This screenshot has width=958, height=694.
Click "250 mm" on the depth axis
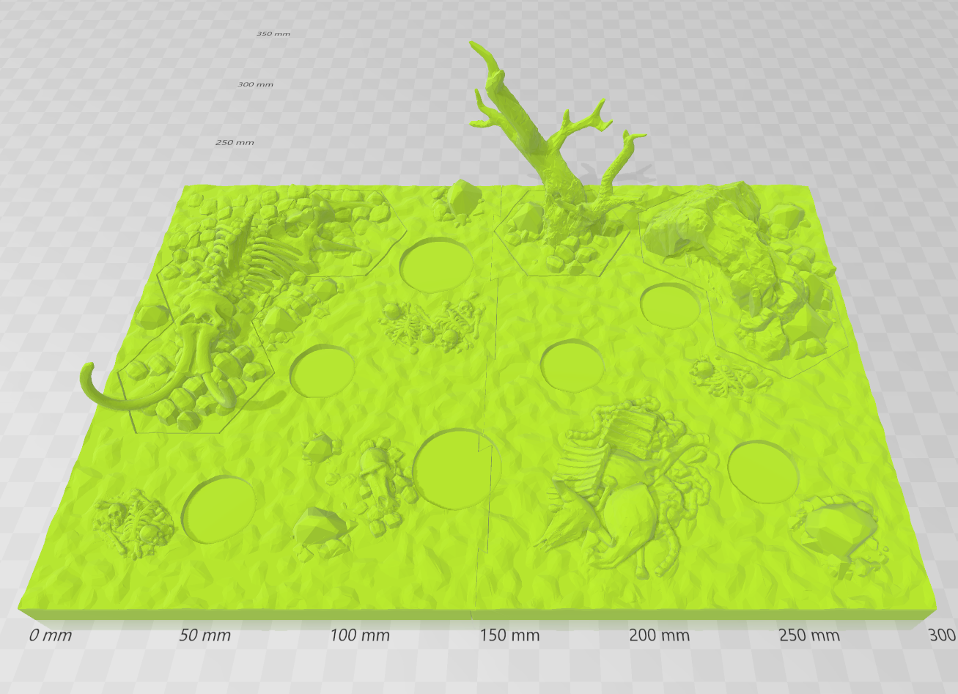pyautogui.click(x=235, y=142)
